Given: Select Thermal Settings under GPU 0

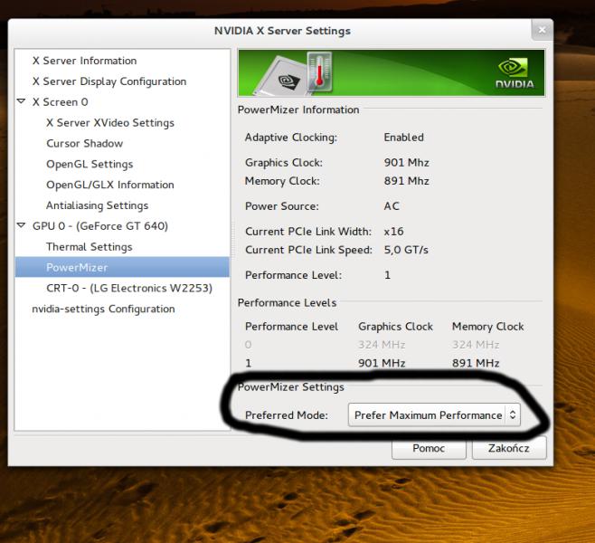Looking at the screenshot, I should coord(89,246).
